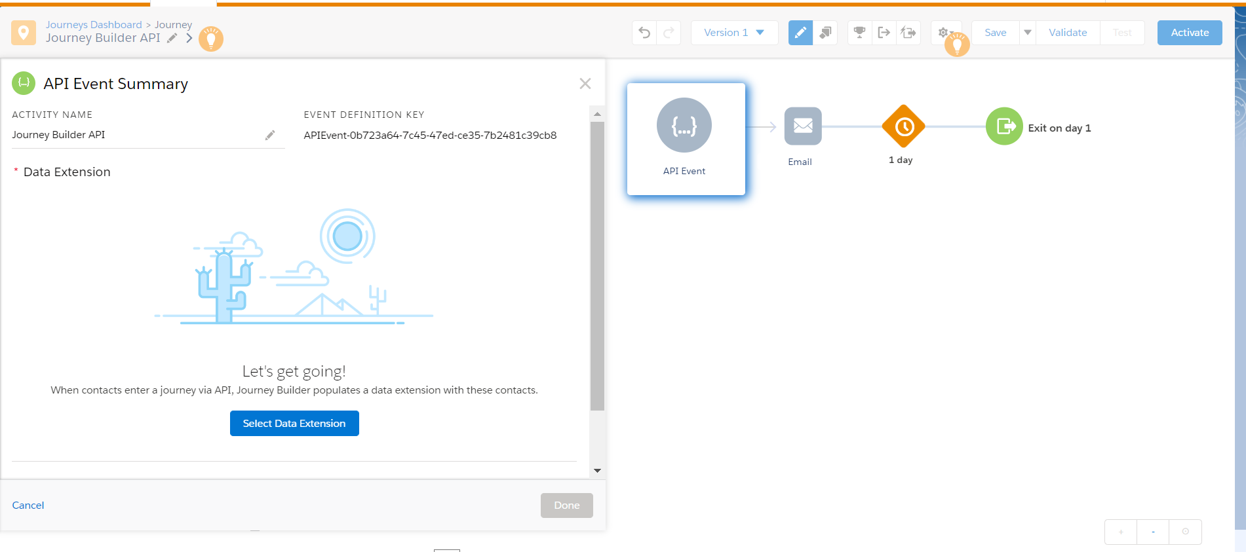Click the Data Extension heading

coord(67,172)
